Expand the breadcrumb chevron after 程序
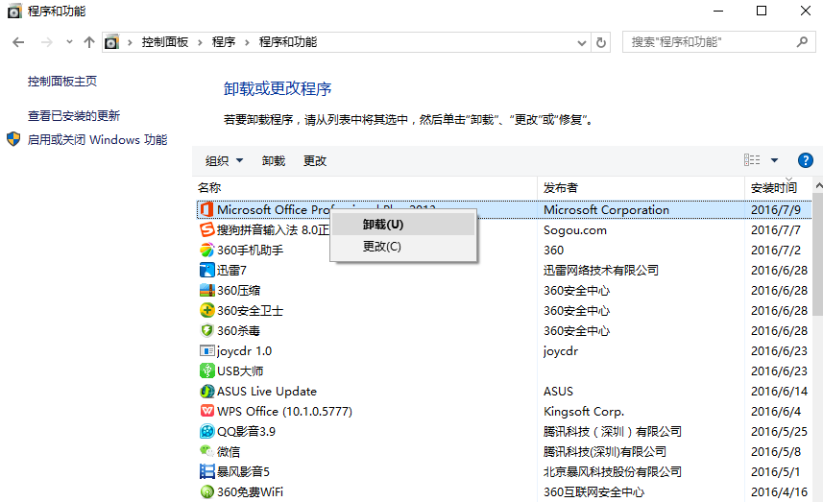The width and height of the screenshot is (823, 502). pyautogui.click(x=247, y=42)
